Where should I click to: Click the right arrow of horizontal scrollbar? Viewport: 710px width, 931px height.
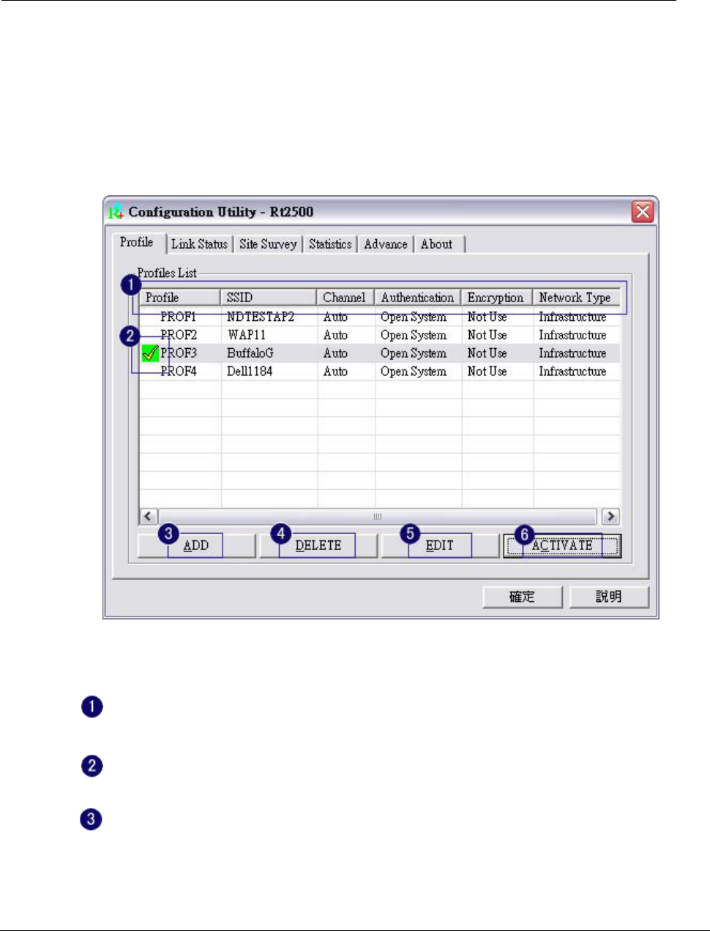coord(610,516)
